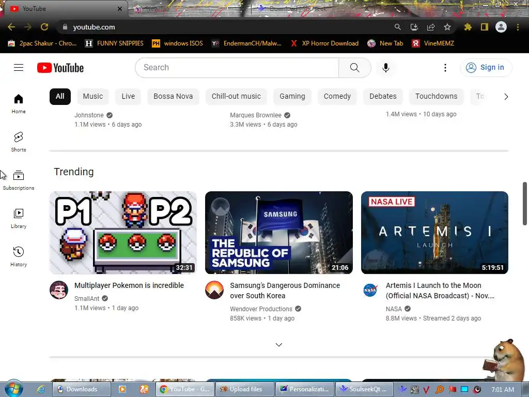Open Subscriptions in sidebar
Image resolution: width=529 pixels, height=397 pixels.
click(x=19, y=180)
